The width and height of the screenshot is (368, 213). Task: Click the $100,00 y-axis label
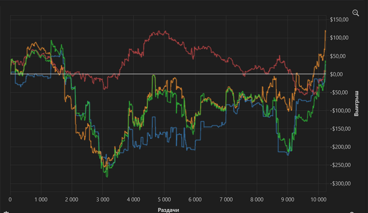(x=339, y=37)
